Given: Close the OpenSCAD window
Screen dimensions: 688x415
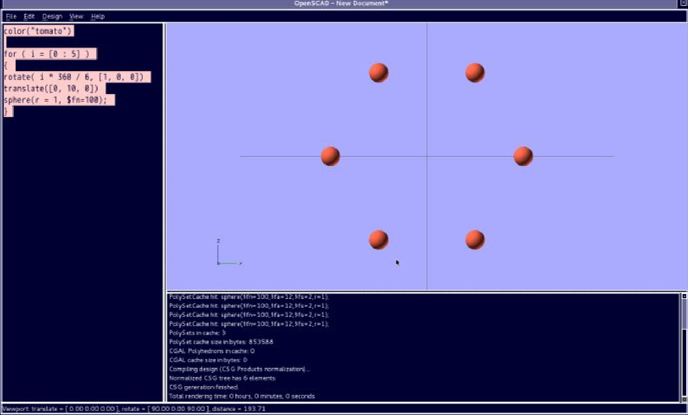Looking at the screenshot, I should click(x=683, y=3).
